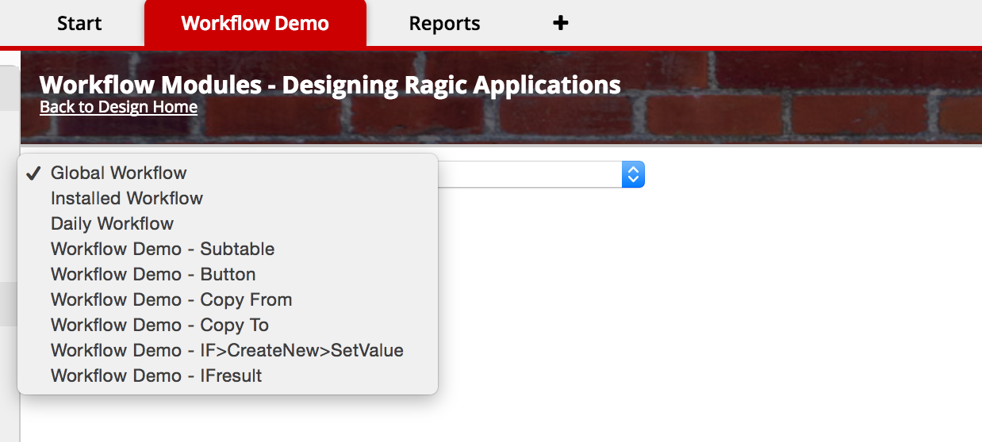Click the workflow dropdown arrow button

point(633,174)
